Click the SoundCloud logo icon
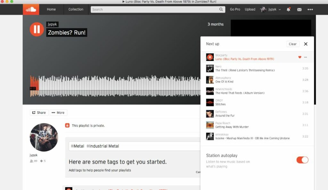Viewport: 328px width, 190px height. [31, 9]
